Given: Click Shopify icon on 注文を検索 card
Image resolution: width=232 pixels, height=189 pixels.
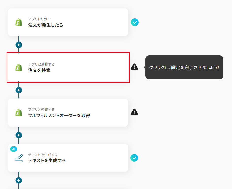Looking at the screenshot, I should [x=19, y=68].
